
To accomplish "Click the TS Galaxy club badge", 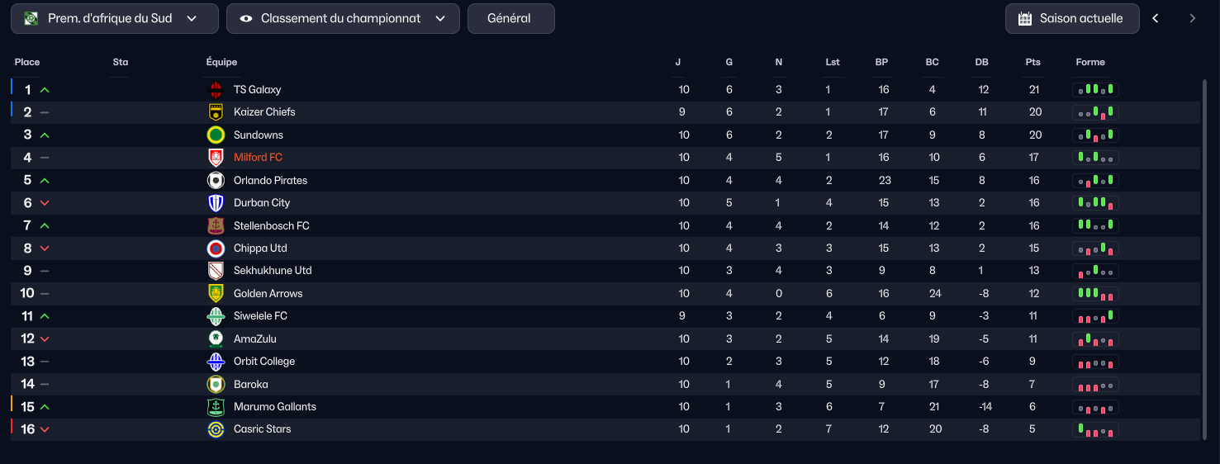I will point(216,89).
